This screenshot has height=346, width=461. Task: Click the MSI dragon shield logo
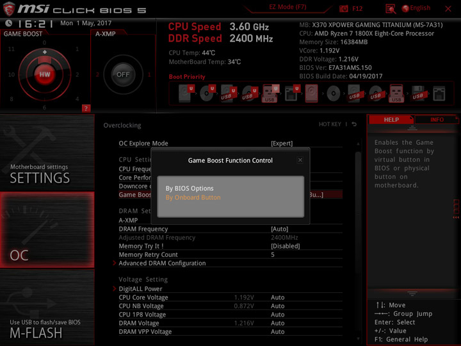[9, 9]
